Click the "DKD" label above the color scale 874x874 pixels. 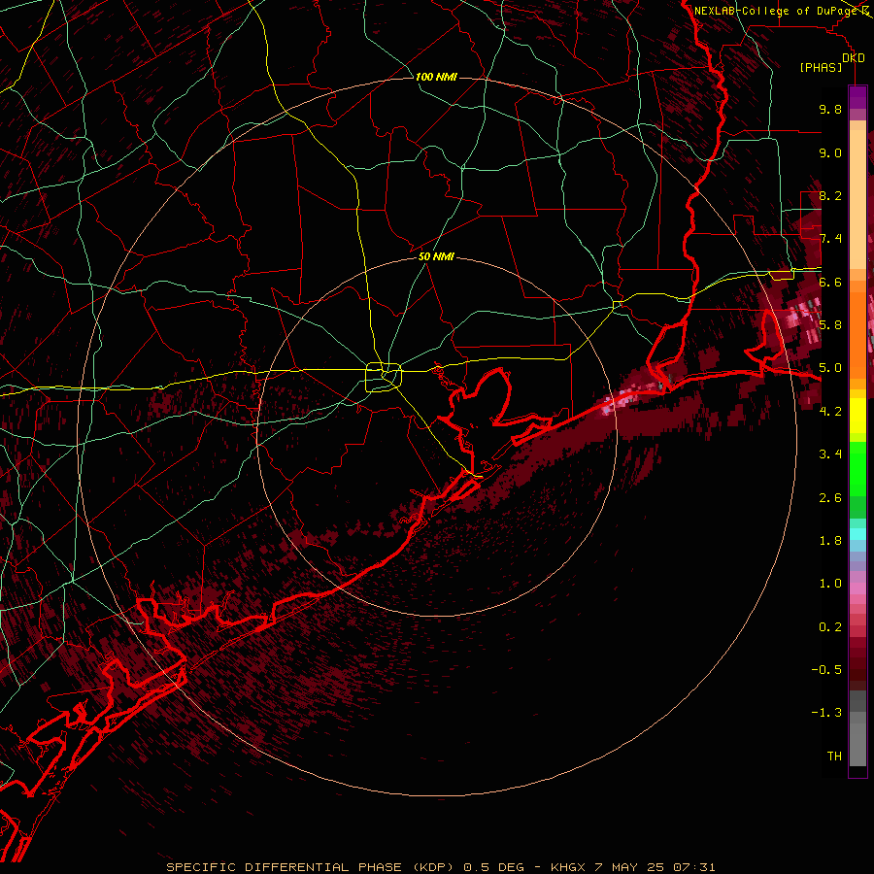click(854, 58)
